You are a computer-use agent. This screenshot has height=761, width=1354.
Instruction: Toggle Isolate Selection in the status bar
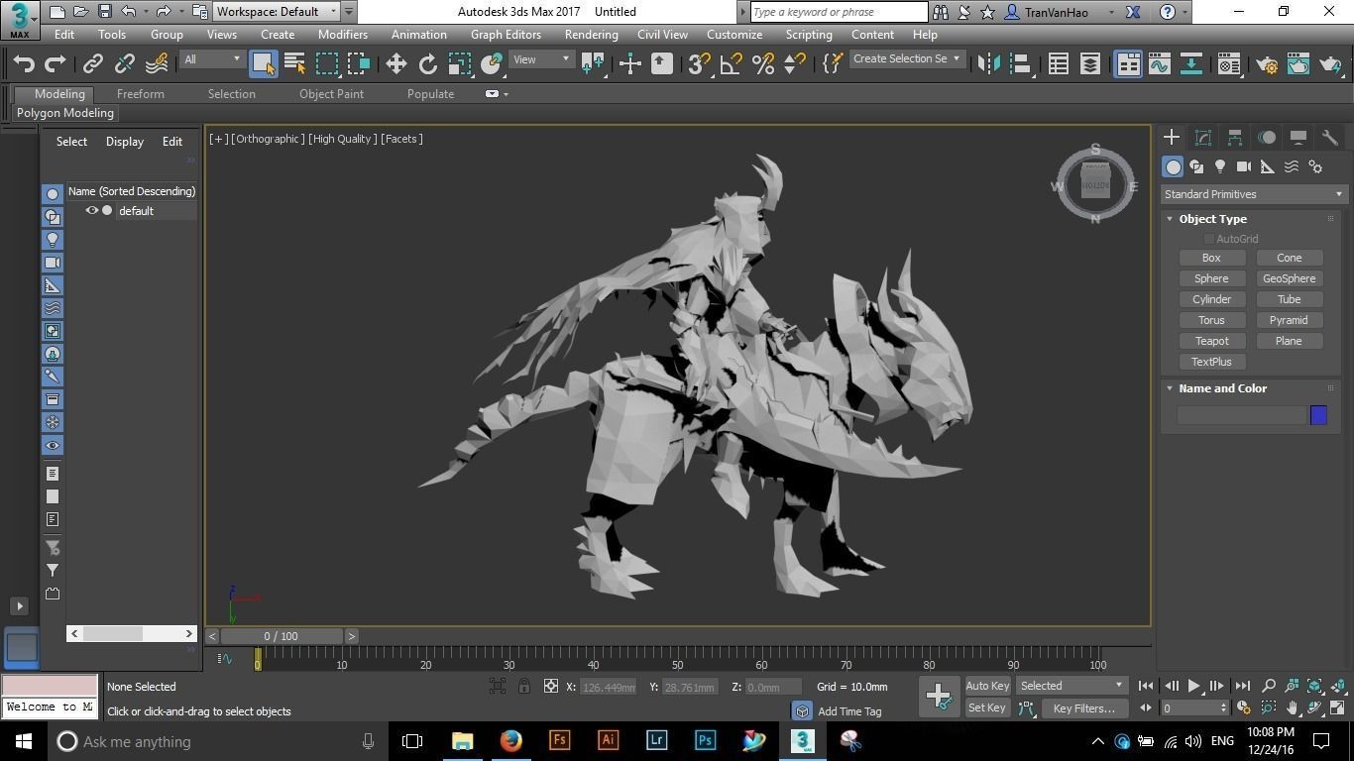point(498,686)
